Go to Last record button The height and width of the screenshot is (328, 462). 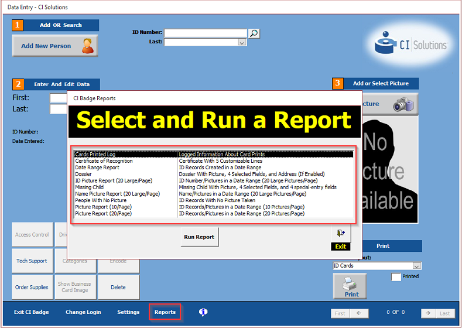click(445, 313)
